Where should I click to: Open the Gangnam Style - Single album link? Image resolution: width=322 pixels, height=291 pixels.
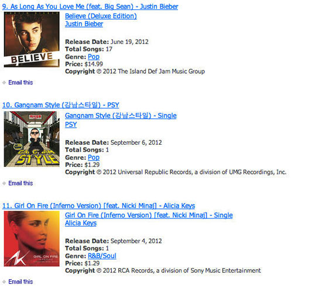tap(121, 115)
